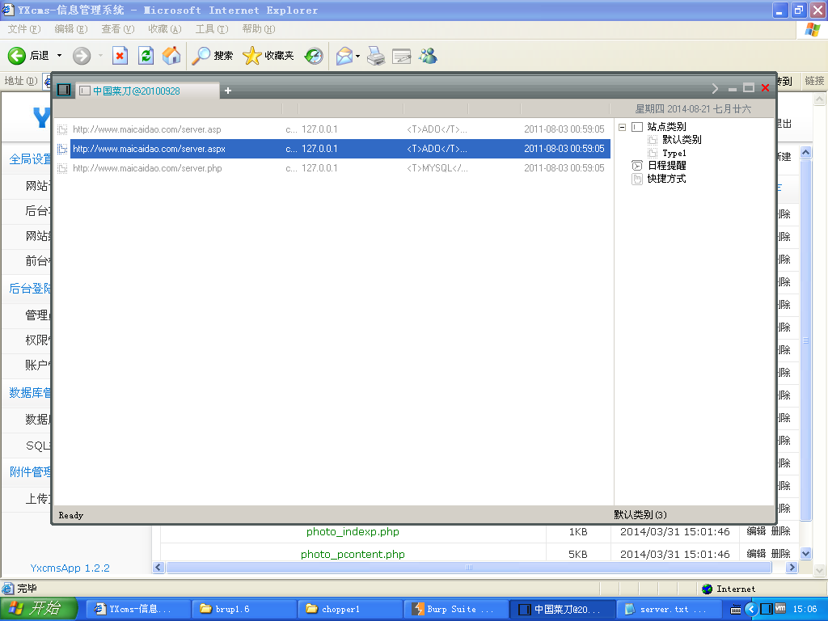Switch to YXcms IE taskbar button
828x621 pixels.
coord(137,609)
